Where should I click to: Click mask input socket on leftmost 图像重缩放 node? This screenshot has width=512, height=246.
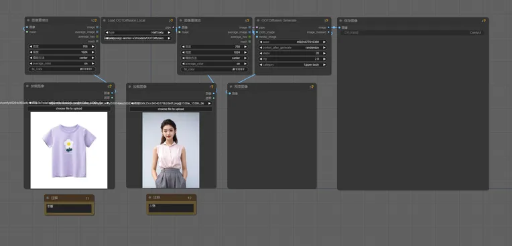[x=27, y=32]
